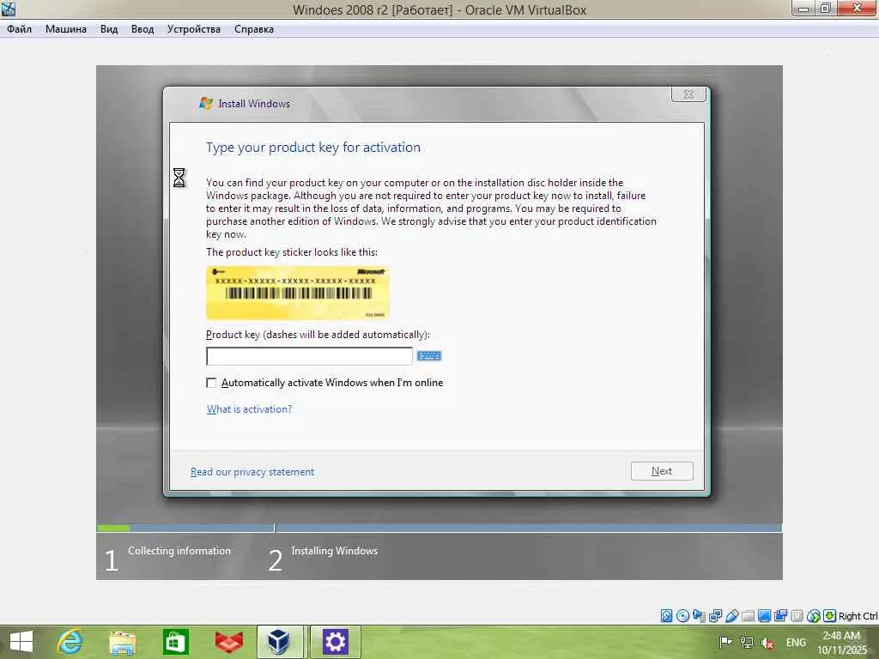Click the hard disk activity indicator
This screenshot has height=659, width=879.
[666, 616]
